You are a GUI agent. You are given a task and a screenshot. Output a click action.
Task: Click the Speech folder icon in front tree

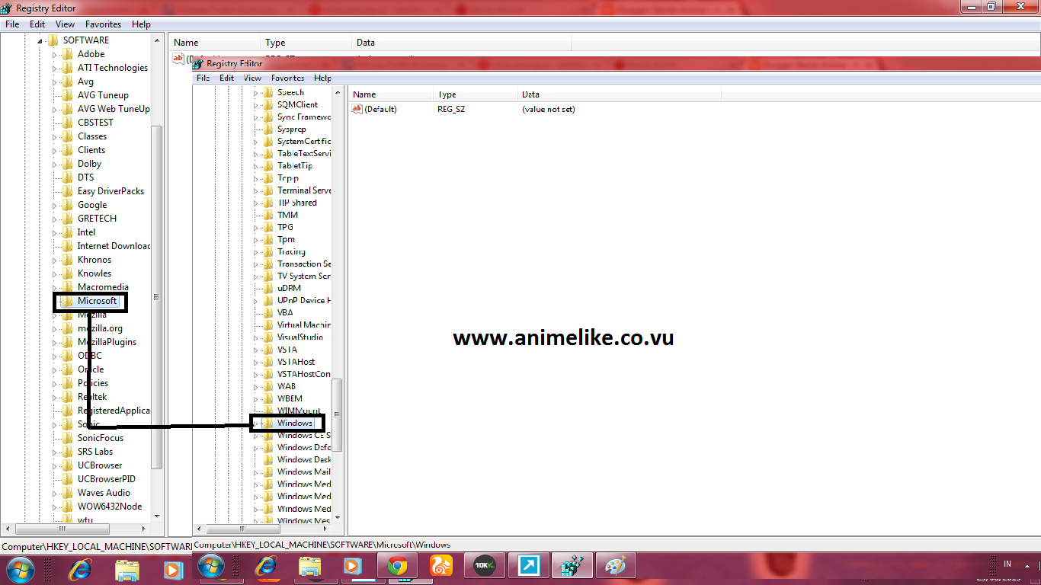(267, 92)
